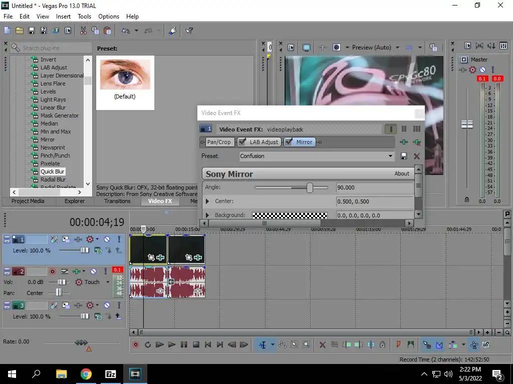Click track 1 Track FX icon
The image size is (513, 384).
[78, 239]
